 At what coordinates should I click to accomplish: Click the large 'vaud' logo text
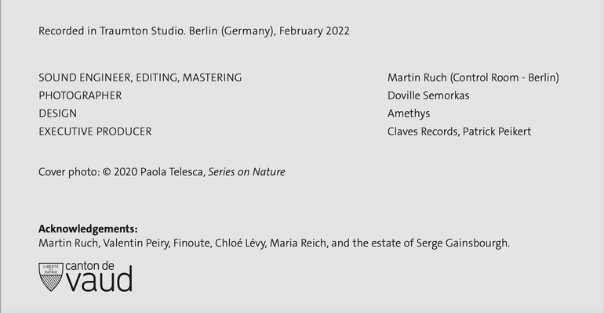point(100,281)
